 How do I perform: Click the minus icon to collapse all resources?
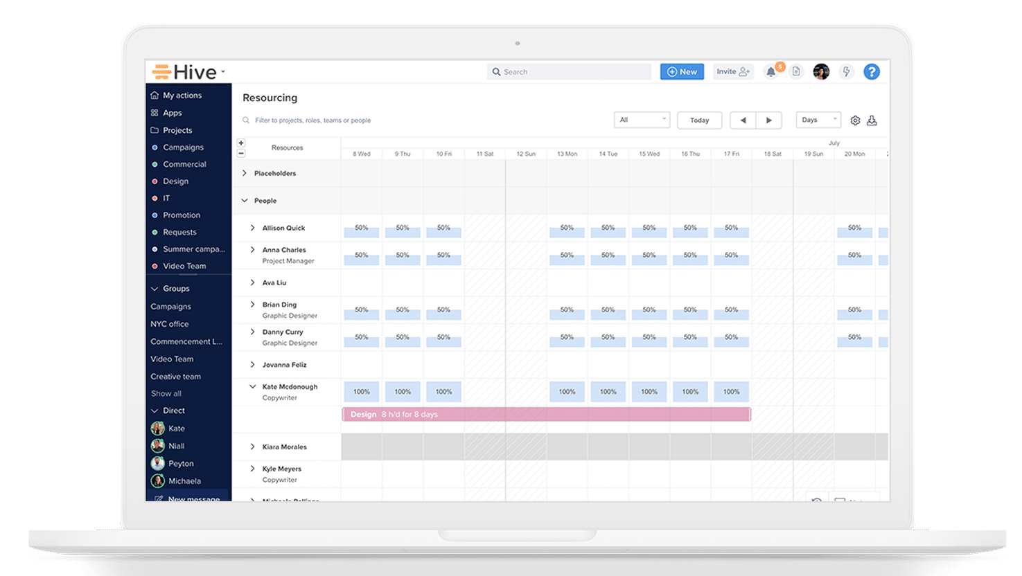pos(241,153)
